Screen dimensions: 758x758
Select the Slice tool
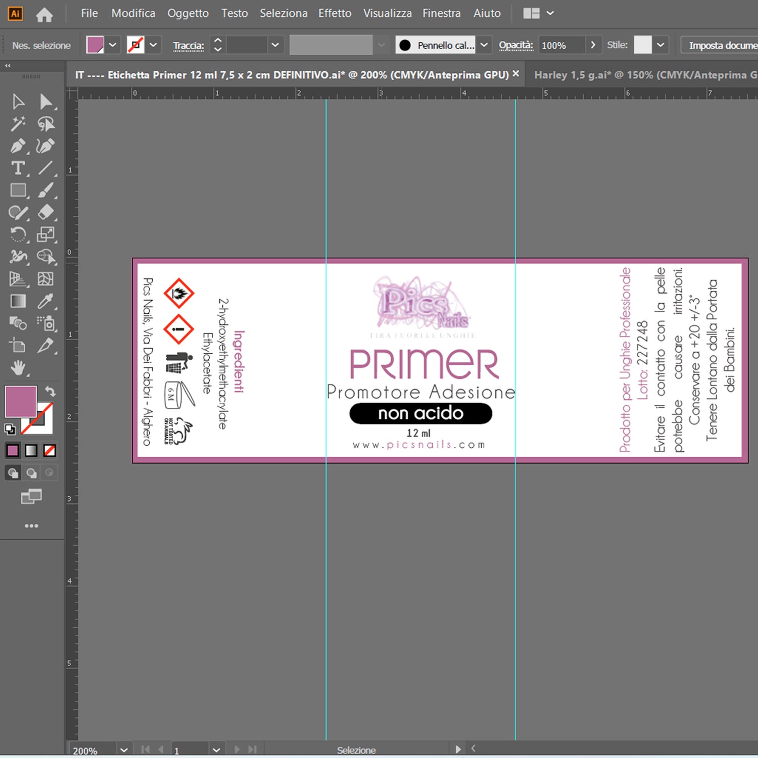pyautogui.click(x=46, y=346)
